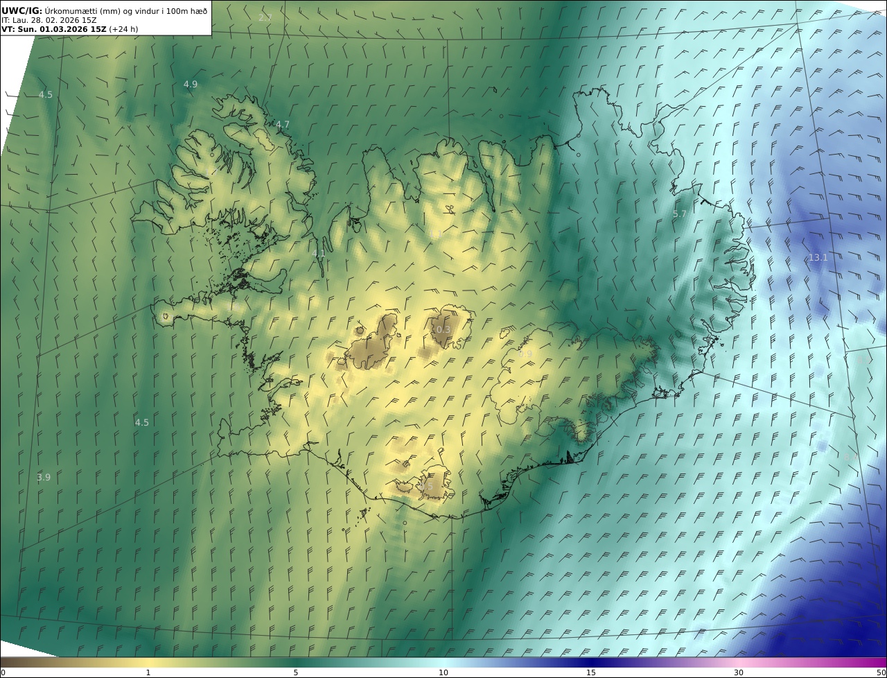This screenshot has width=887, height=678.
Task: Click the color scale tick label 5
Action: (x=296, y=672)
